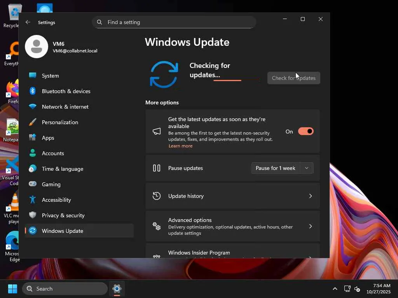398x298 pixels.
Task: Click Pause for 1 week button
Action: click(276, 168)
